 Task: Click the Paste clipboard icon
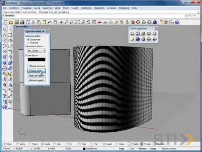pos(44,22)
